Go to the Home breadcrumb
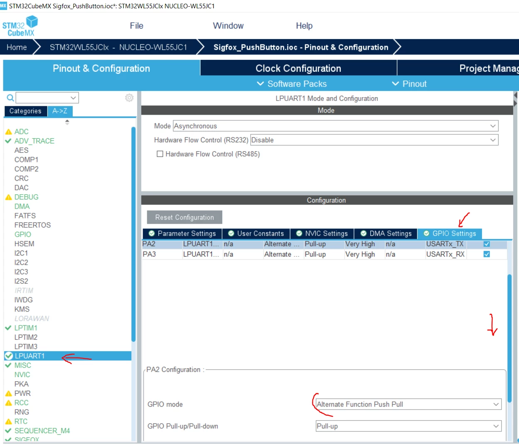Viewport: 519px width, 446px height. click(x=17, y=47)
